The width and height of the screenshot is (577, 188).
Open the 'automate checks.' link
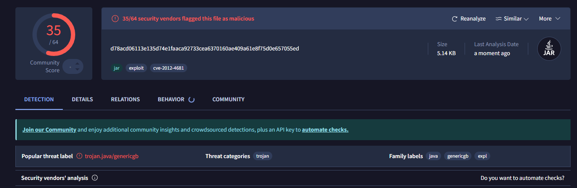coord(325,129)
